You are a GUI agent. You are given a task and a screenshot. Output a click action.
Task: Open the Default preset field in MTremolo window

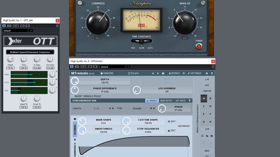point(113,67)
